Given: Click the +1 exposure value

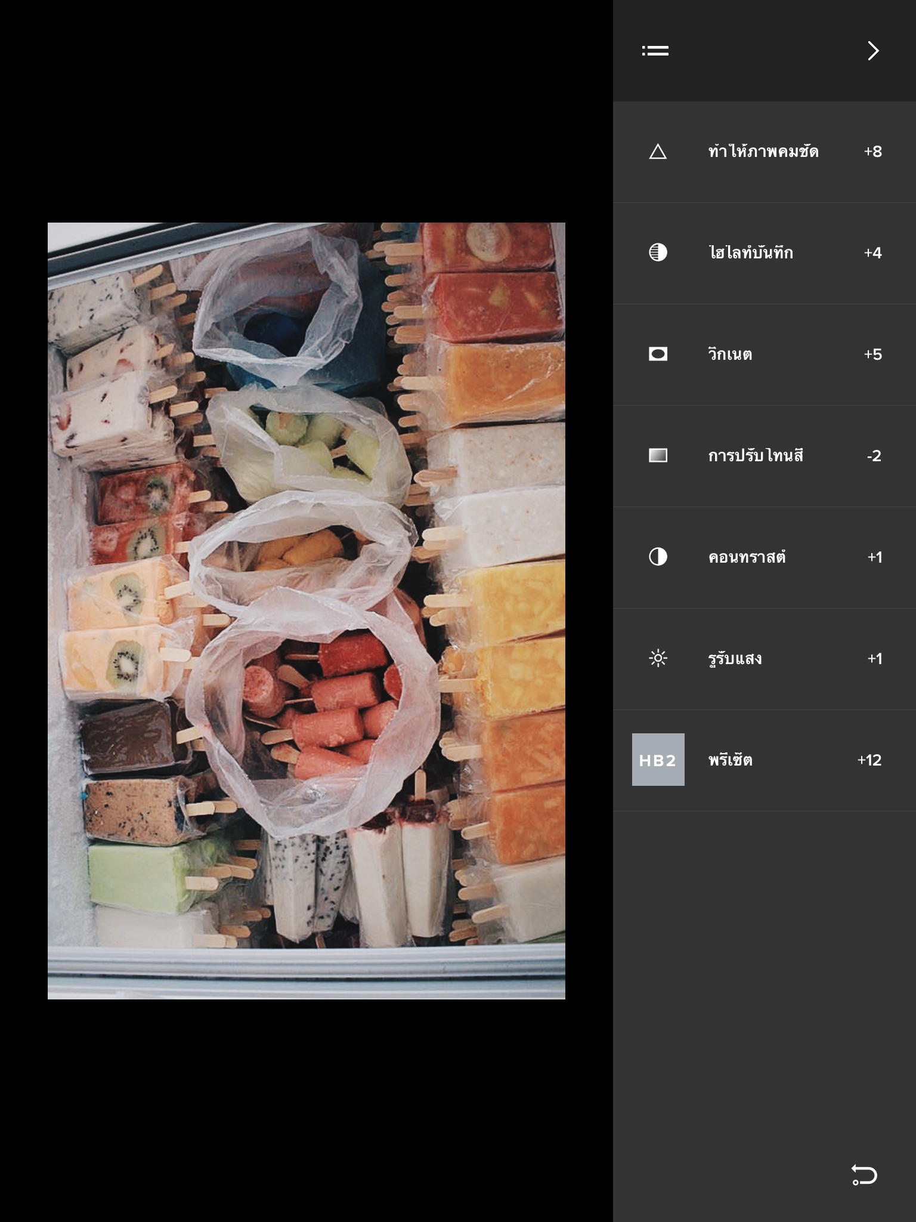Looking at the screenshot, I should click(x=874, y=659).
